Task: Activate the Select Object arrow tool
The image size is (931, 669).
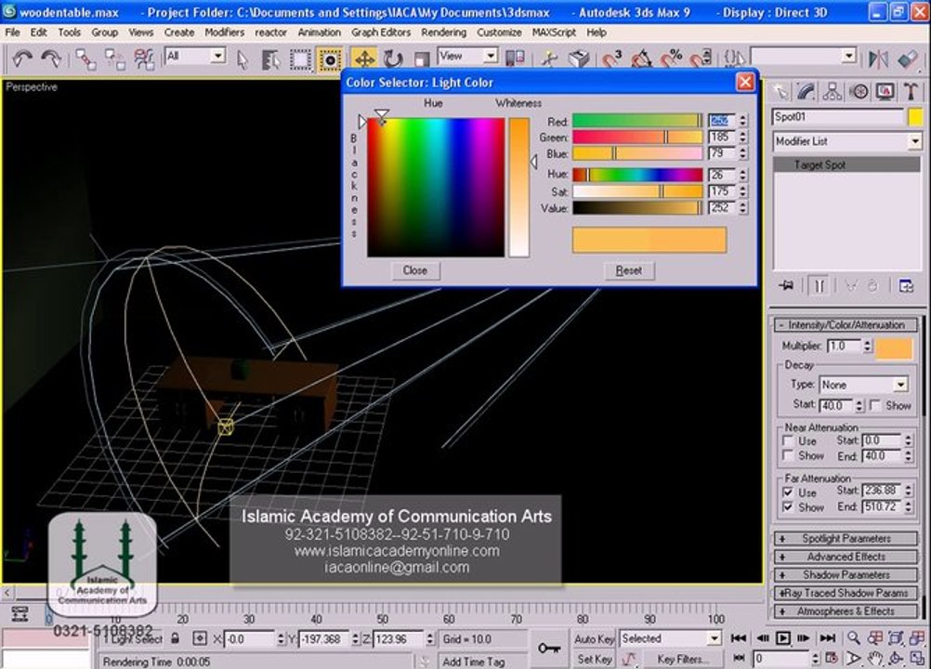Action: click(242, 59)
